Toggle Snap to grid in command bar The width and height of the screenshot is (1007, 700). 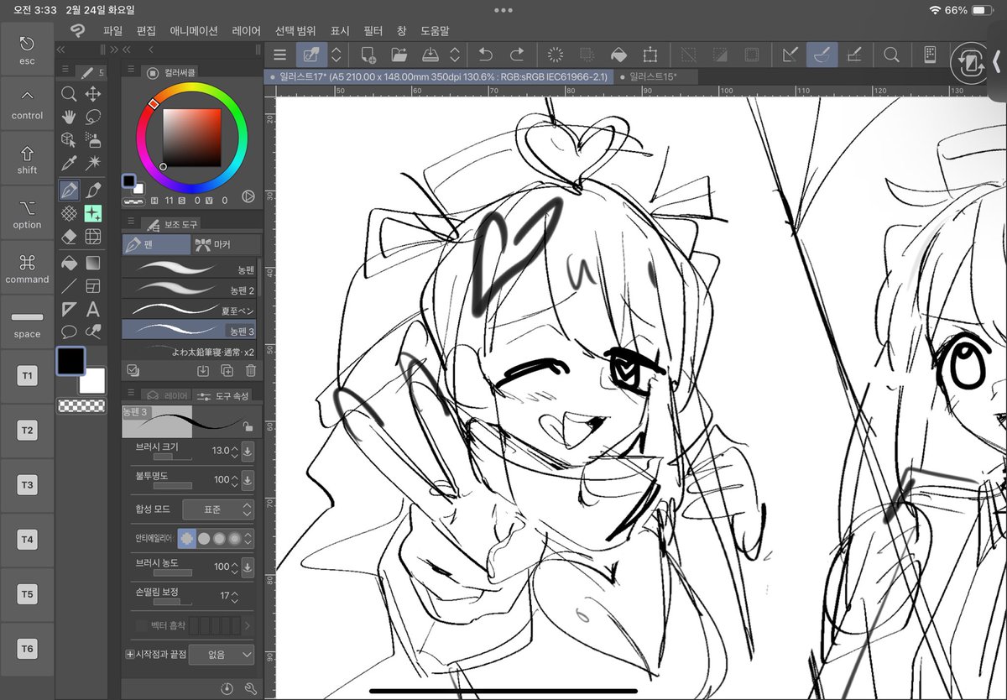click(854, 55)
